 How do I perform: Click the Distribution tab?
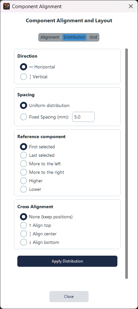pos(75,37)
